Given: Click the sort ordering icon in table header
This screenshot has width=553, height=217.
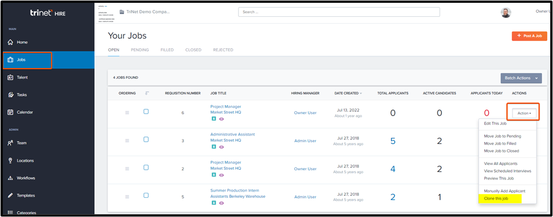Looking at the screenshot, I should click(x=147, y=93).
